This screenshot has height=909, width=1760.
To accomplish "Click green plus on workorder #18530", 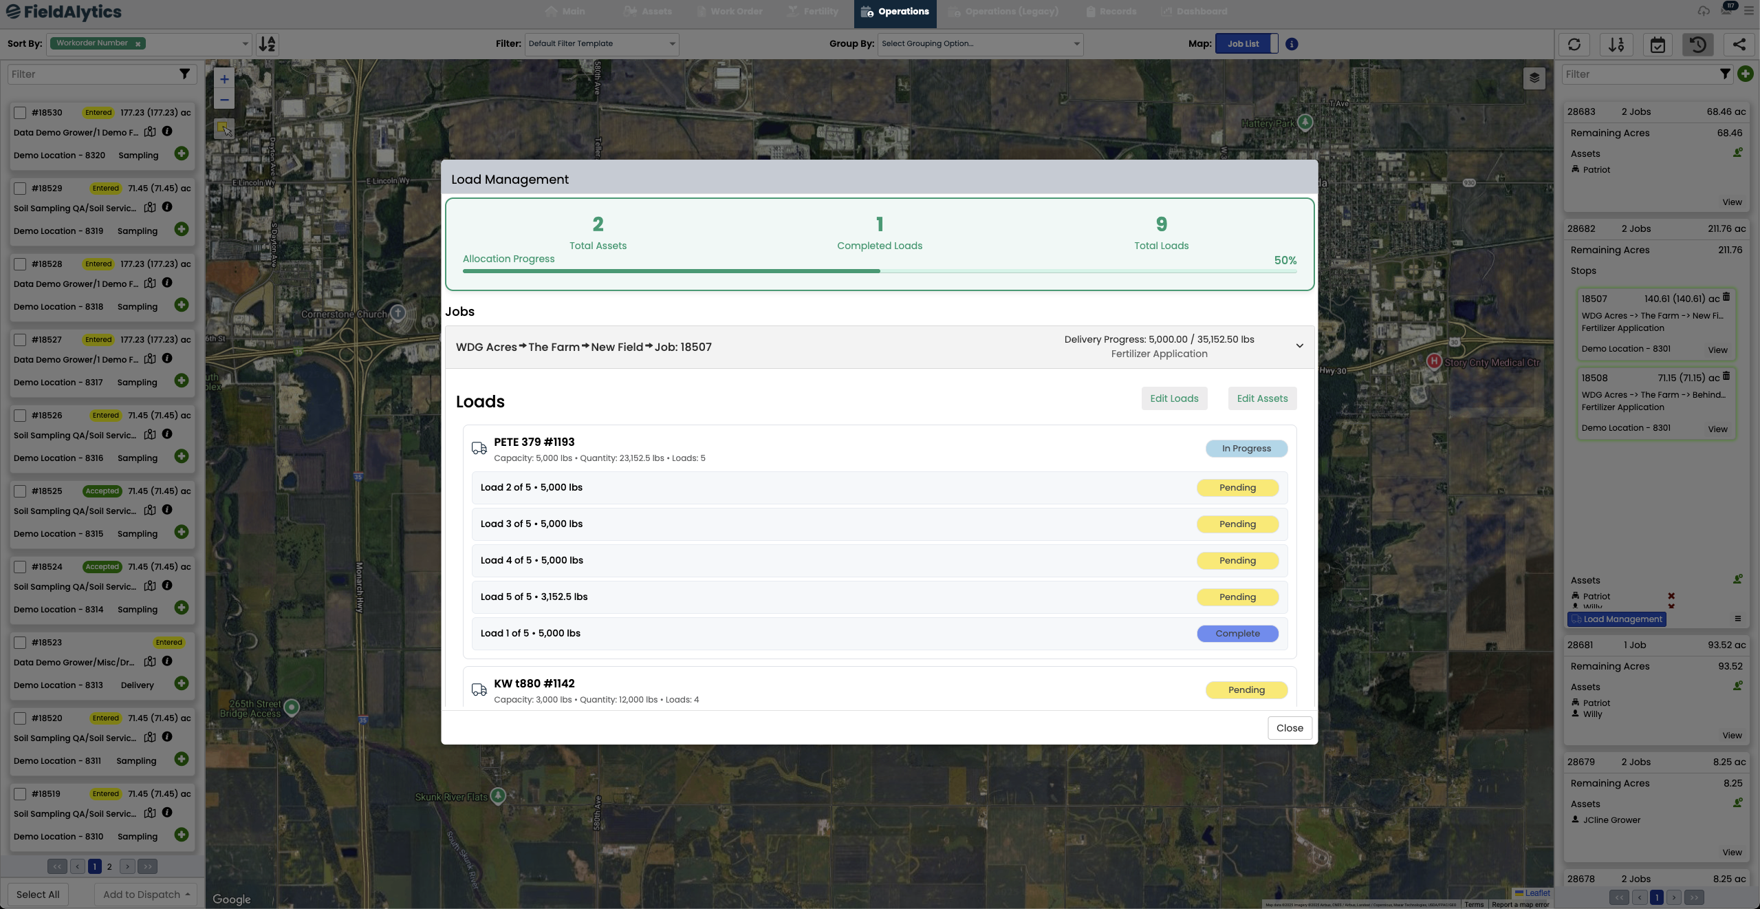I will point(182,153).
